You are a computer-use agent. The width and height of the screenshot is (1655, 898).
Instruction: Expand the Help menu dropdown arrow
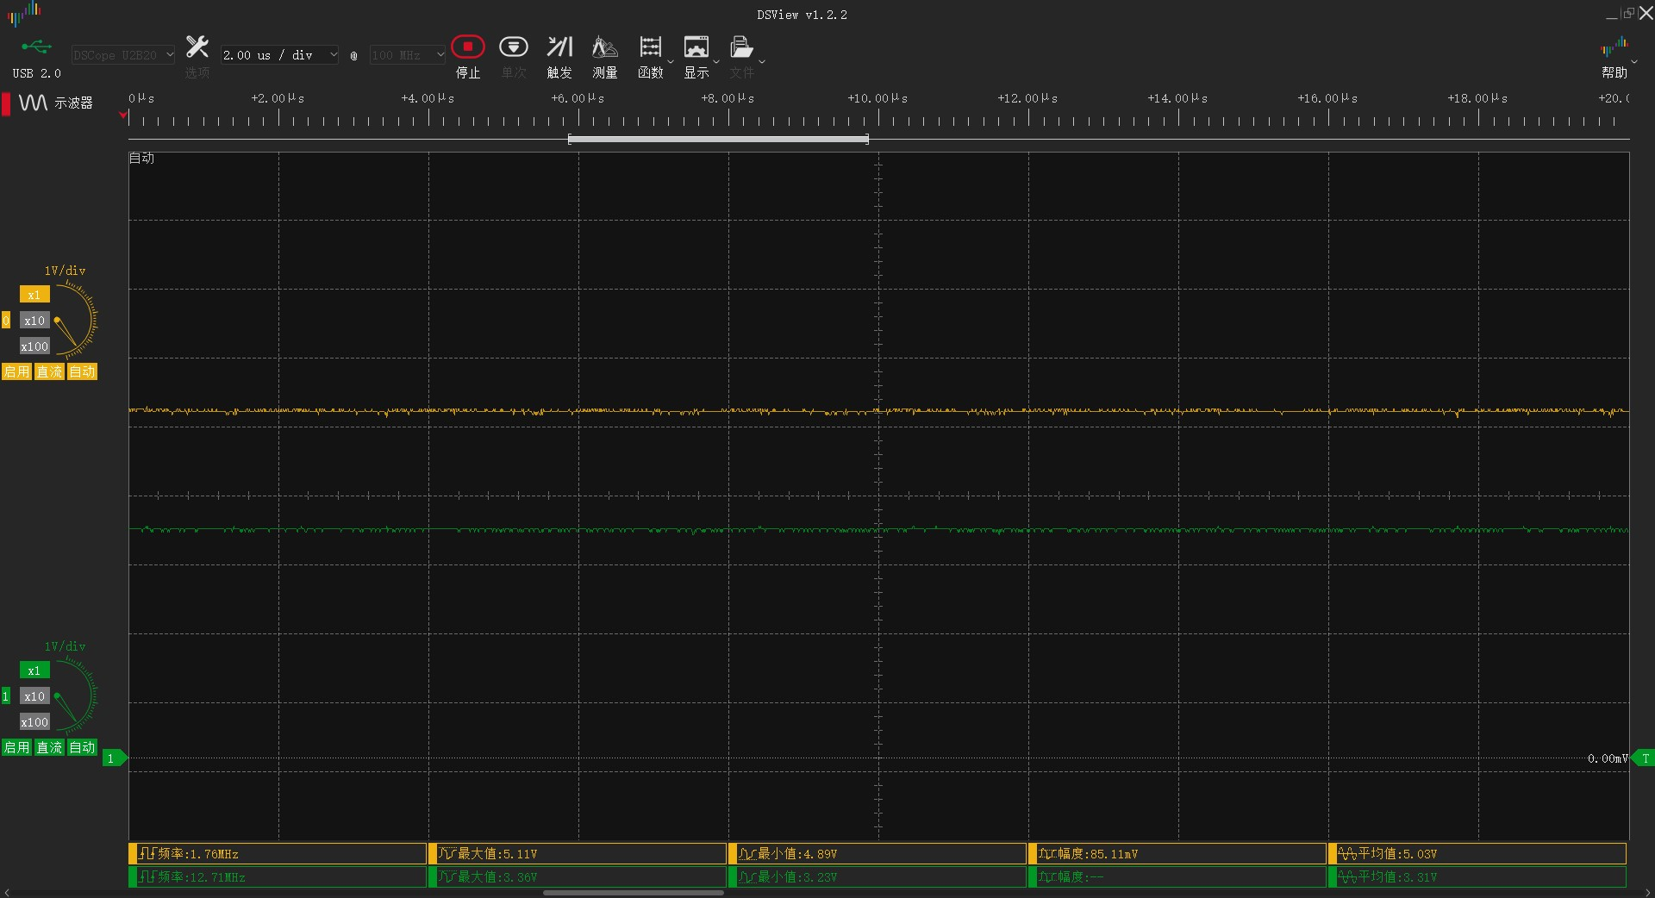point(1634,62)
